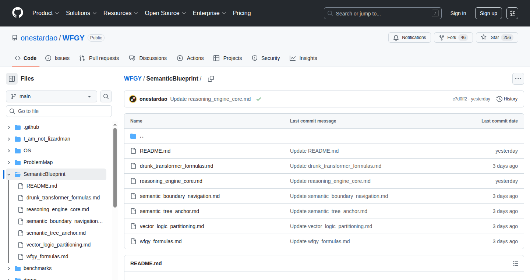530x280 pixels.
Task: Switch to the Pull requests tab
Action: click(x=99, y=58)
